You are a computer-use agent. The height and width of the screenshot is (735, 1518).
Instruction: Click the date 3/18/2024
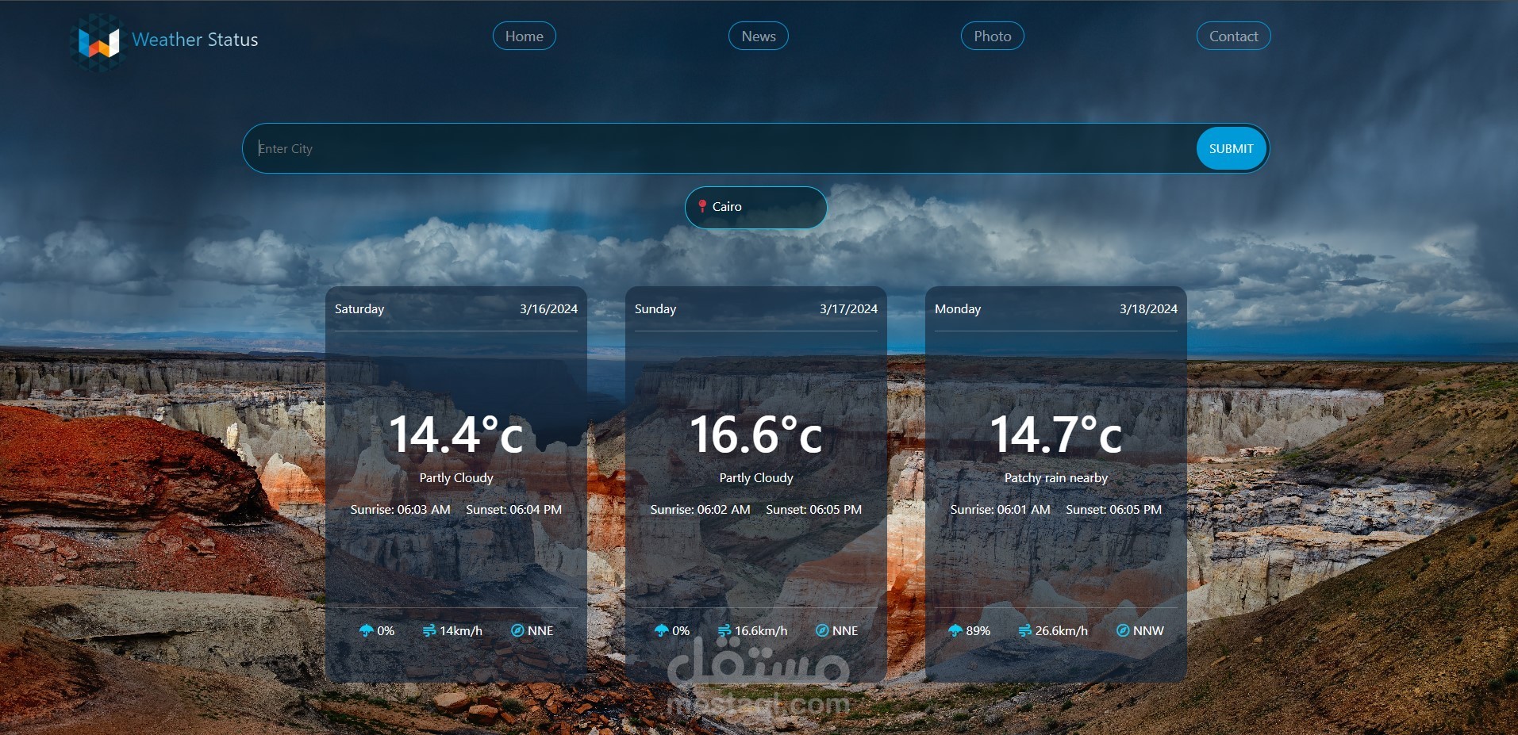coord(1148,308)
